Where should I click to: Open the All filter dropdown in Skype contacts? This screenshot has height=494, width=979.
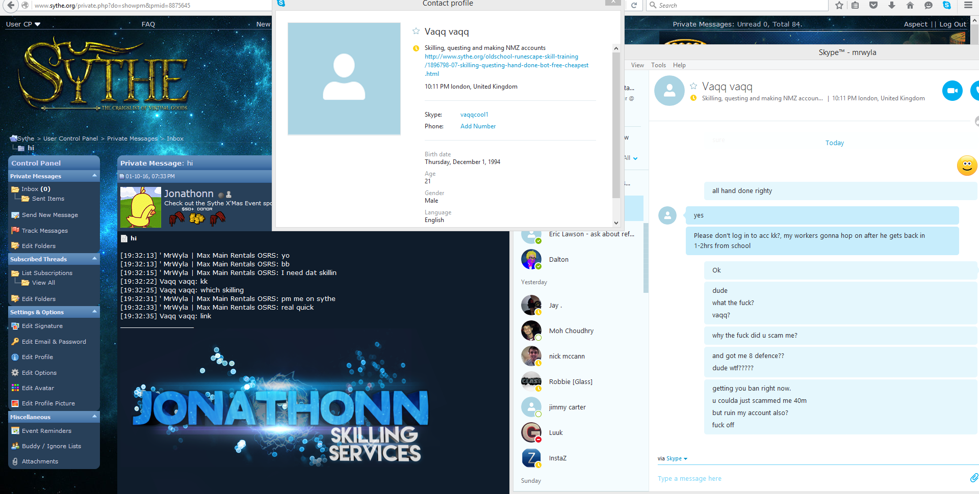(631, 158)
